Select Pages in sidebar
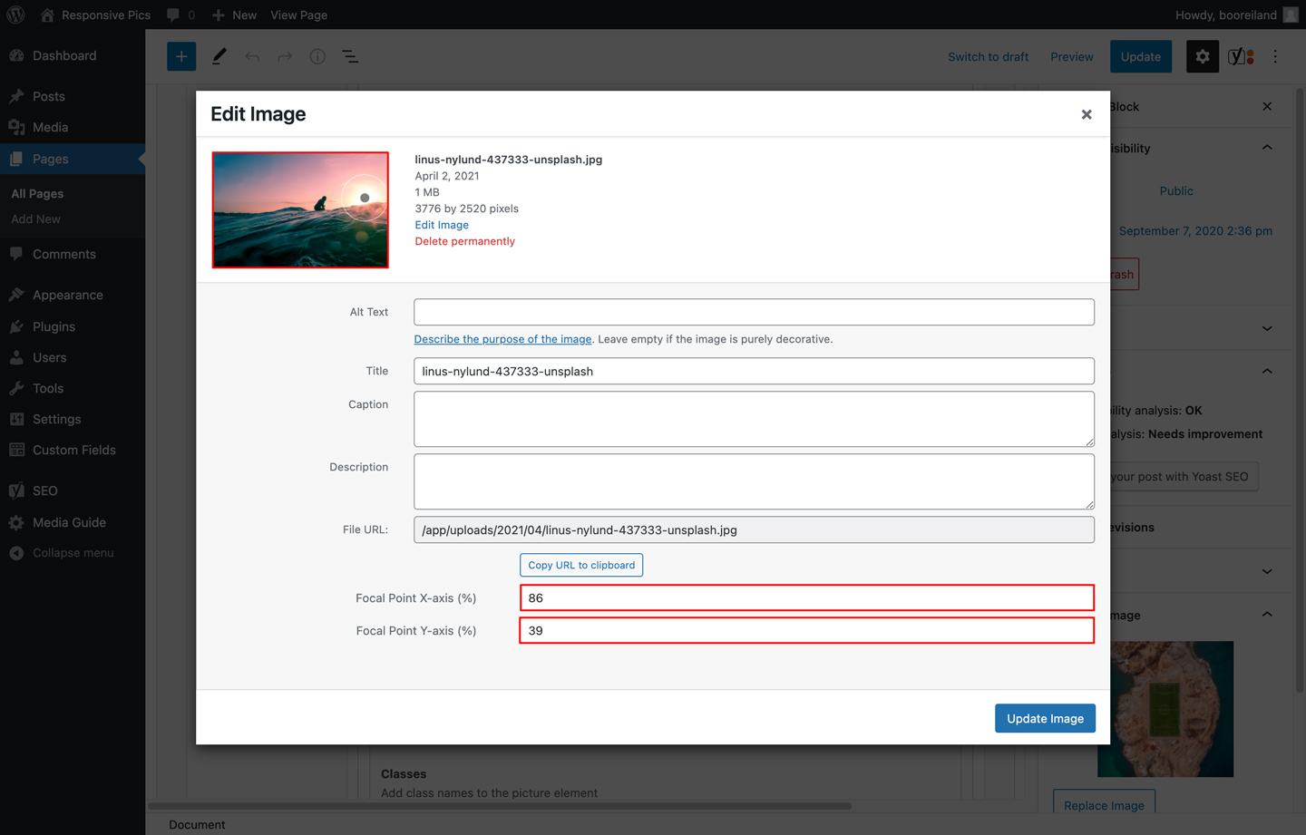This screenshot has height=835, width=1306. click(73, 159)
